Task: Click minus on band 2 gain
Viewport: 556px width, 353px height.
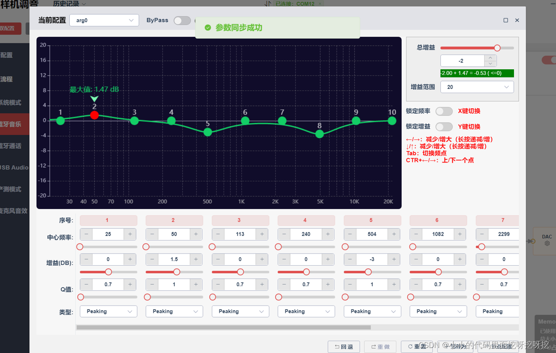Action: tap(152, 259)
